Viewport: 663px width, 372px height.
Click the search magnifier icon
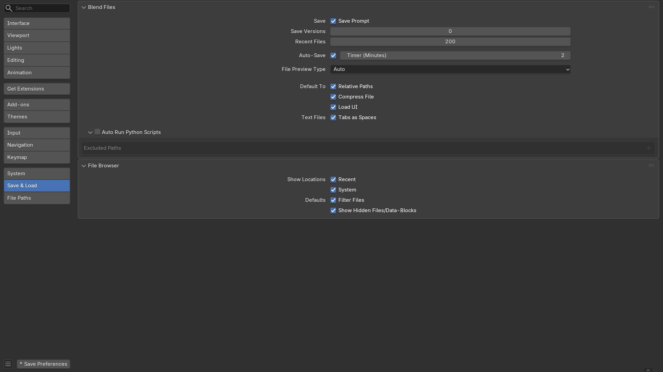click(x=9, y=8)
